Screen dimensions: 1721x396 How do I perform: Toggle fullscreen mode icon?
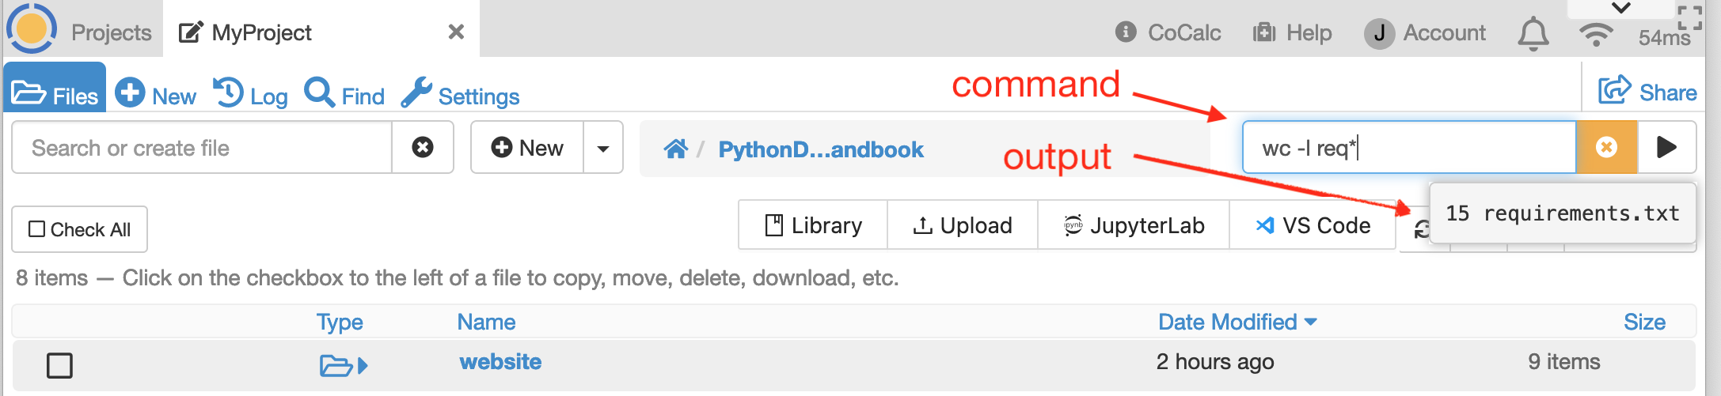pyautogui.click(x=1689, y=17)
